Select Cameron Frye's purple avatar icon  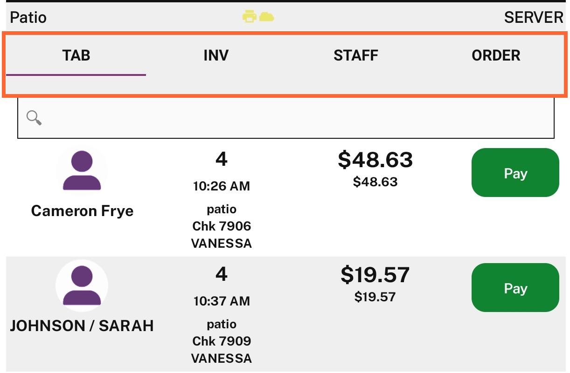point(82,171)
